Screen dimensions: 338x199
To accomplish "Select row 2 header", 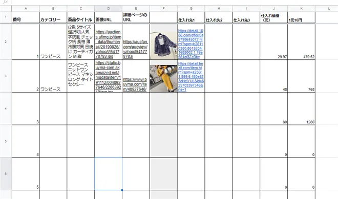I will pyautogui.click(x=6, y=41).
